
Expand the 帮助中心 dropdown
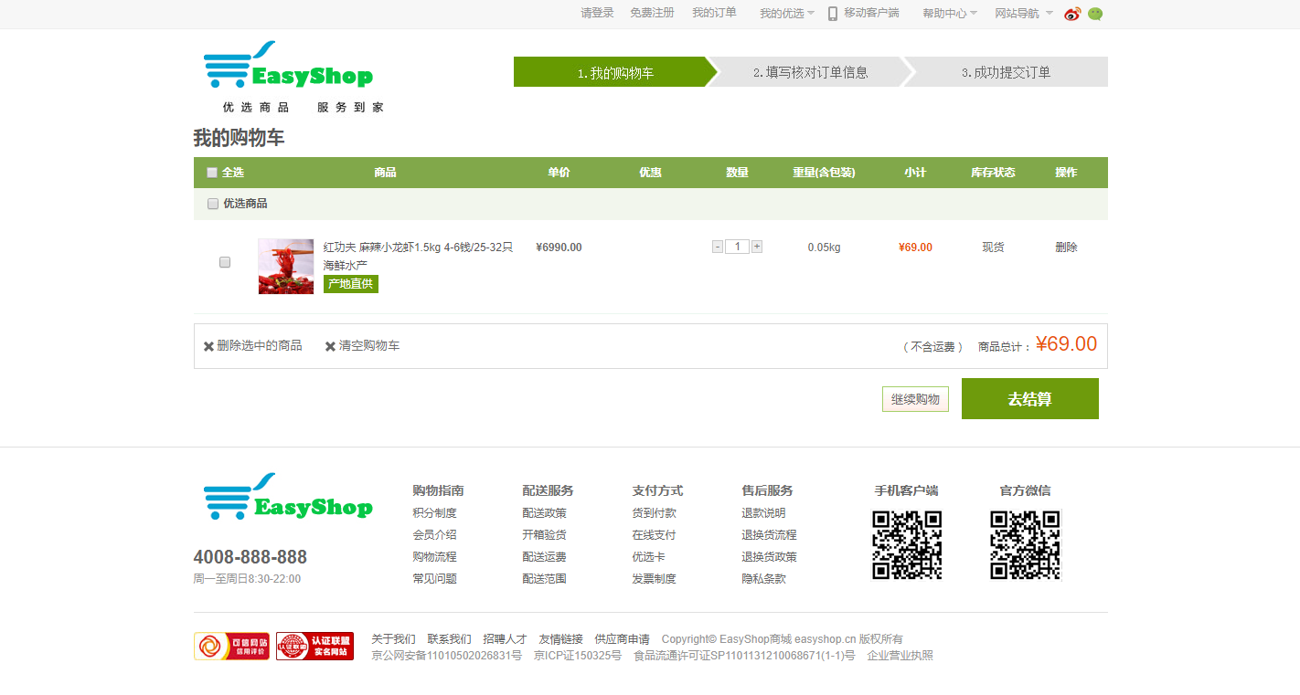950,14
